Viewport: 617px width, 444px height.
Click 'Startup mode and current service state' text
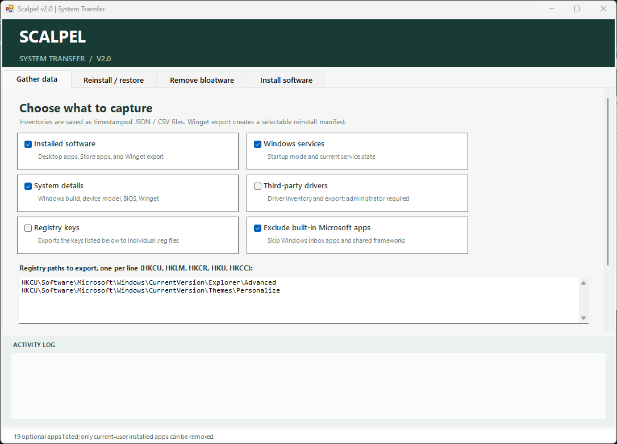[x=322, y=157]
